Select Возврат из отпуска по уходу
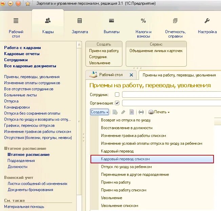Screen dimensions: 221x211 pos(125,120)
